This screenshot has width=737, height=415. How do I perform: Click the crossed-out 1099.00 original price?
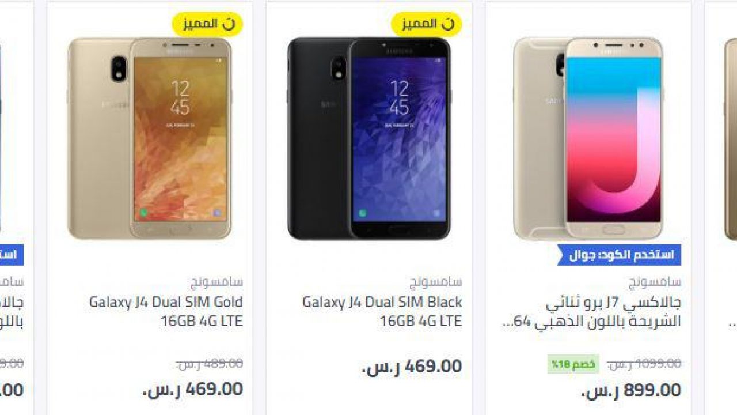tap(644, 364)
